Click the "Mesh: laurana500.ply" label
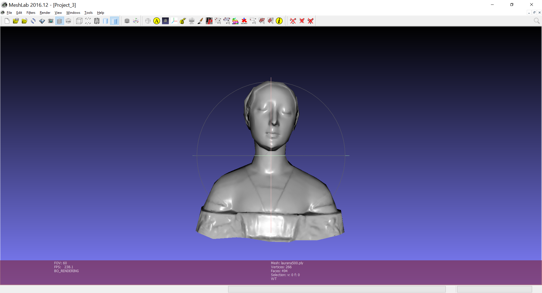Viewport: 542px width, 293px height. point(287,263)
